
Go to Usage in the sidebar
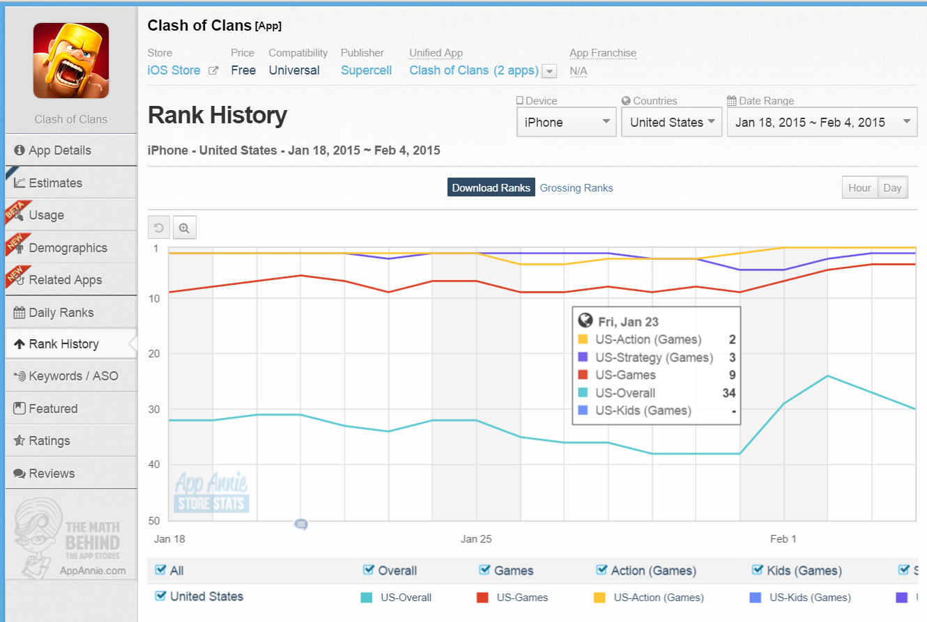pyautogui.click(x=71, y=215)
